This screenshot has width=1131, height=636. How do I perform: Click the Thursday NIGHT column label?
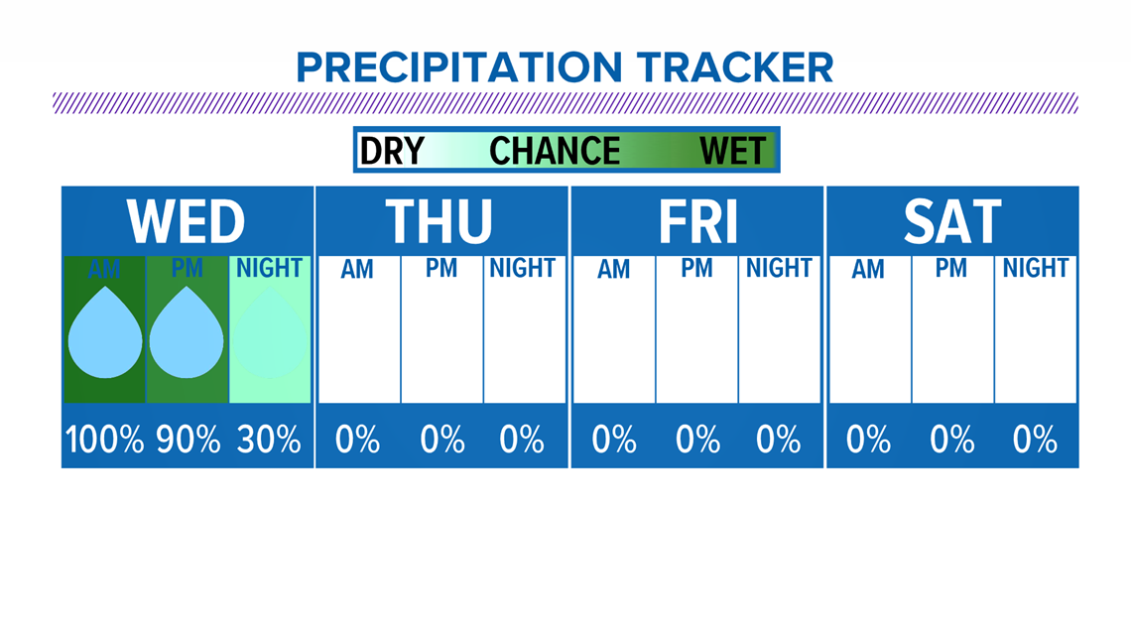click(x=522, y=268)
